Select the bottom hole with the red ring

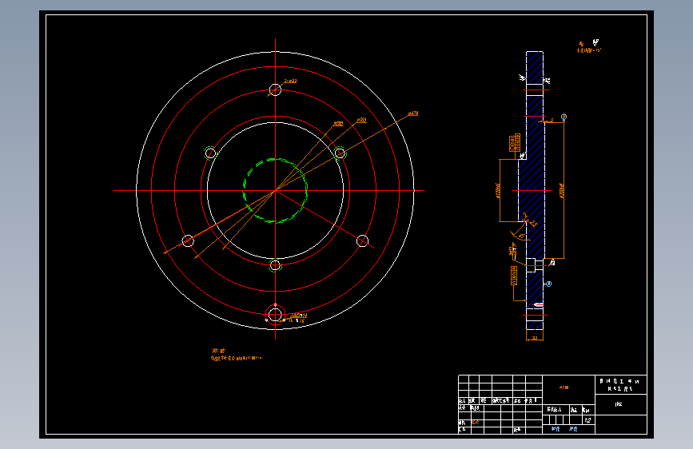(275, 315)
